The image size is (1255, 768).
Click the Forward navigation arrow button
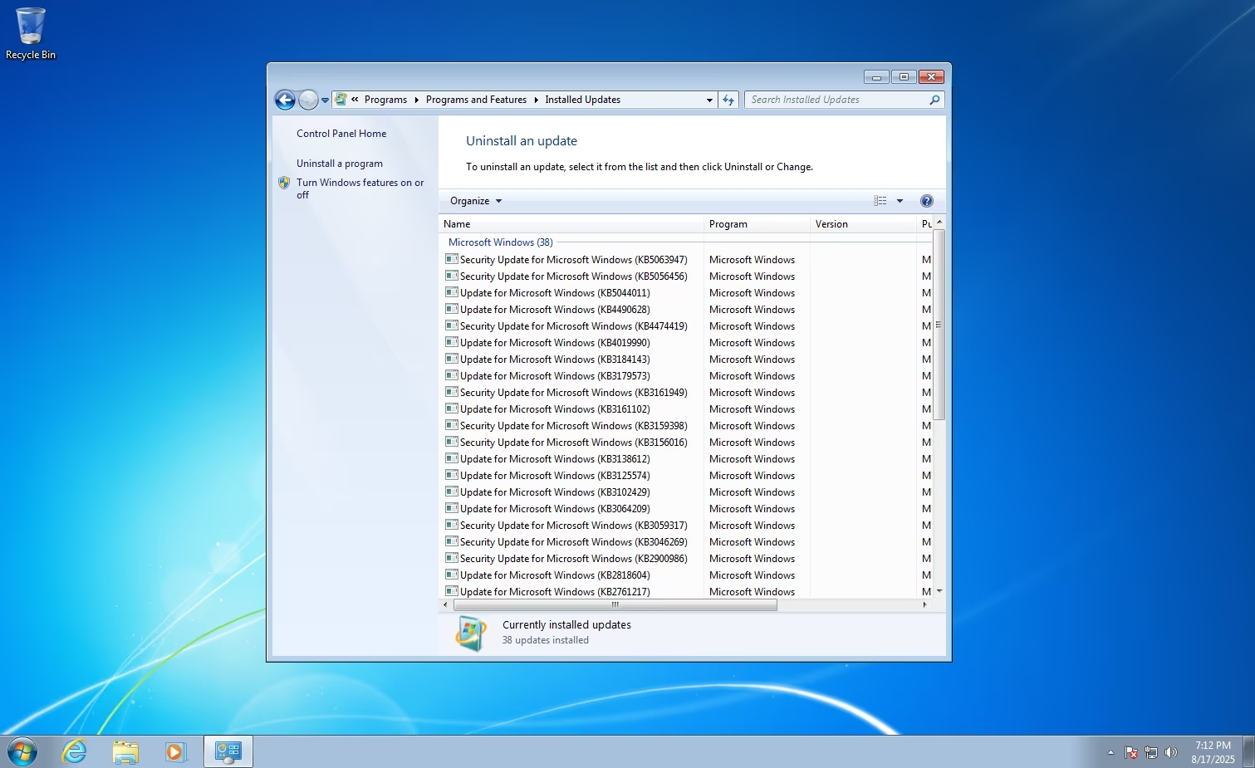point(308,100)
